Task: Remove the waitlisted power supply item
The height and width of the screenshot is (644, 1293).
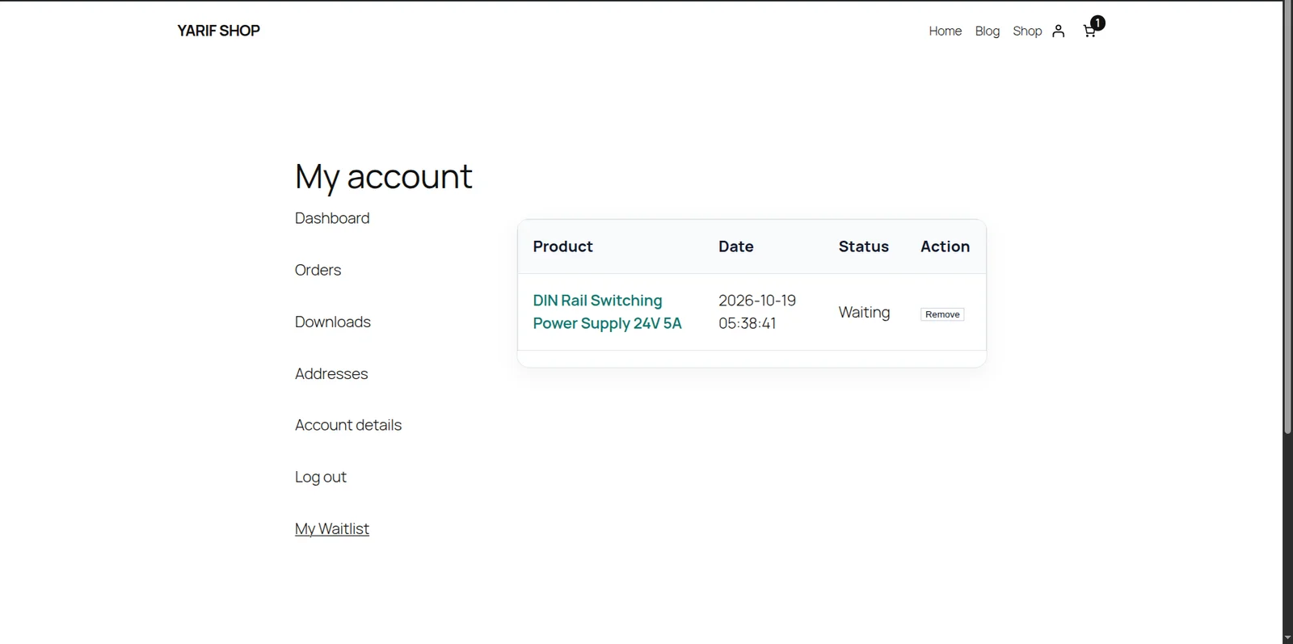Action: click(x=942, y=314)
